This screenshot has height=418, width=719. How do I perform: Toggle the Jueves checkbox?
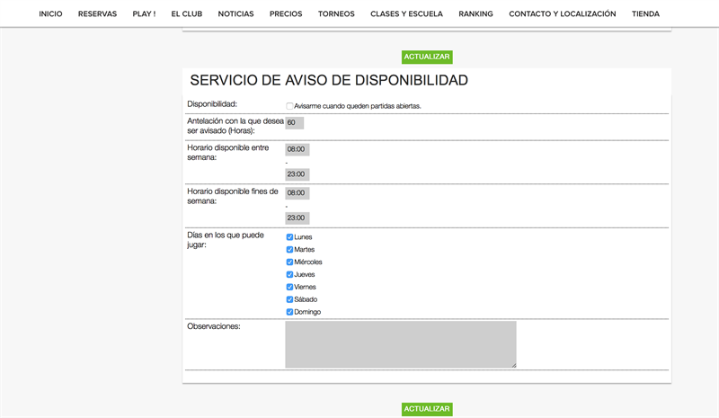289,275
